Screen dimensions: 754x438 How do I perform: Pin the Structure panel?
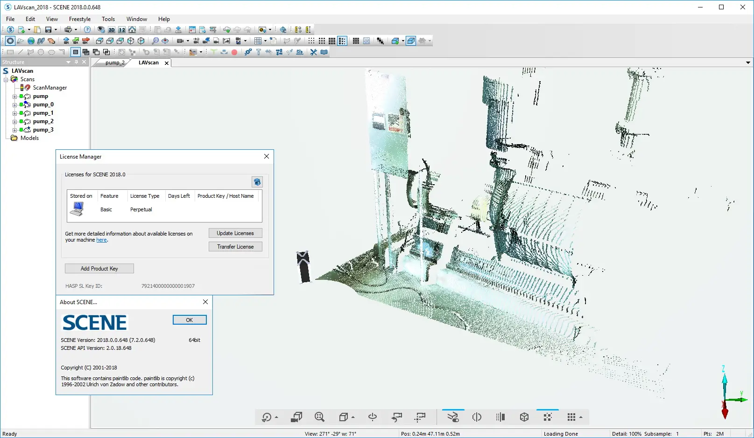(x=77, y=62)
